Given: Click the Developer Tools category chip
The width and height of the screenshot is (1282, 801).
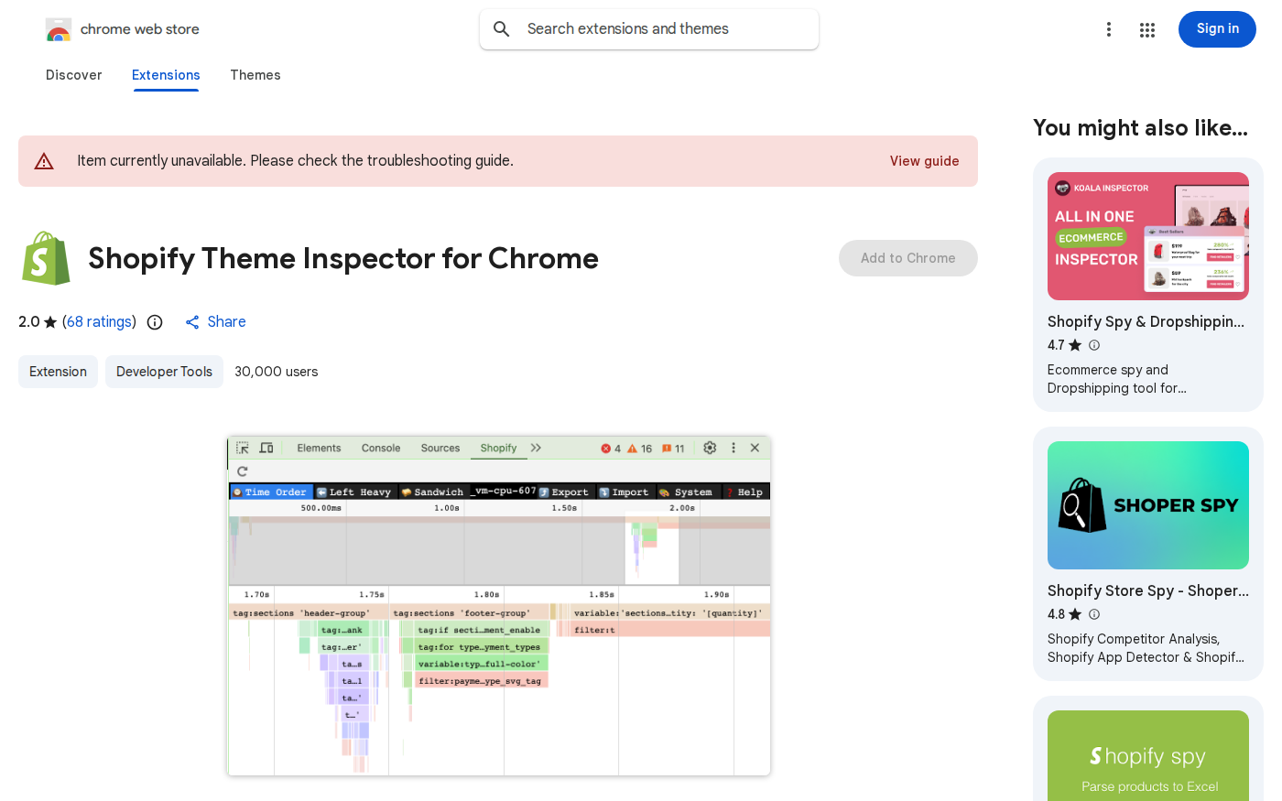Looking at the screenshot, I should click(164, 372).
